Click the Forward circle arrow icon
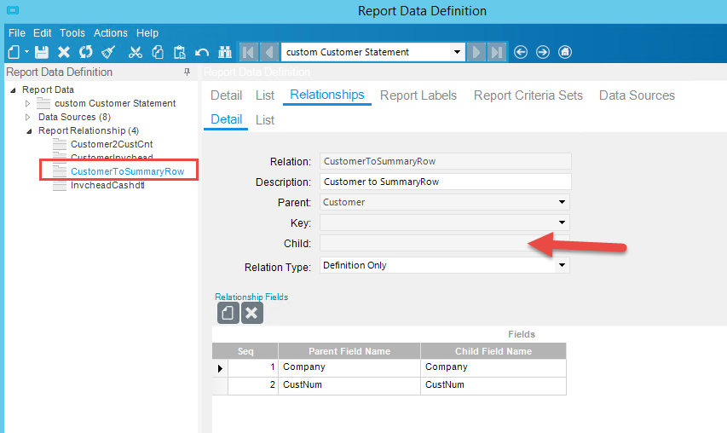The height and width of the screenshot is (433, 727). pyautogui.click(x=542, y=52)
